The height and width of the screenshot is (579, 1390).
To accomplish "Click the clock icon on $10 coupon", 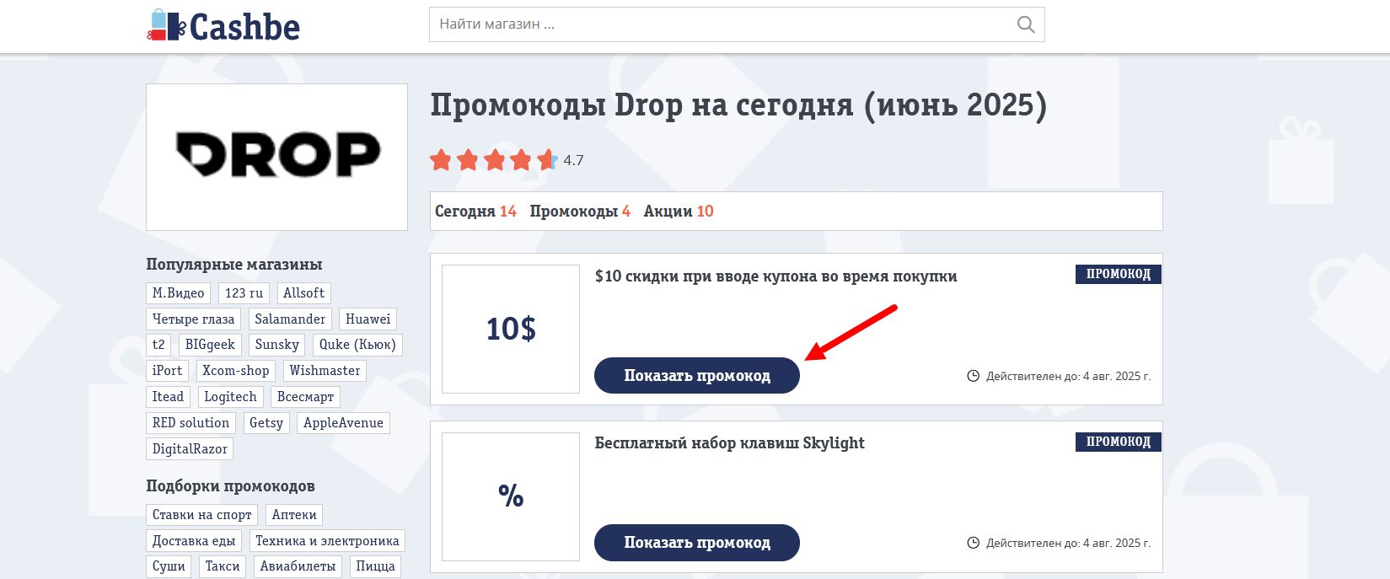I will (973, 376).
